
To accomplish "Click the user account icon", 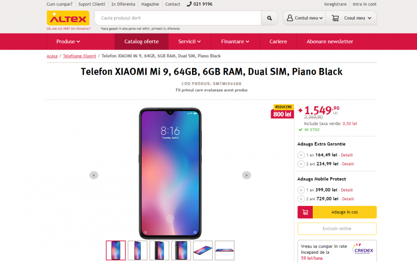I will [290, 18].
